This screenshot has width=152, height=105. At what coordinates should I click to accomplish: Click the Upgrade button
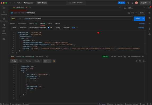(x=144, y=3)
